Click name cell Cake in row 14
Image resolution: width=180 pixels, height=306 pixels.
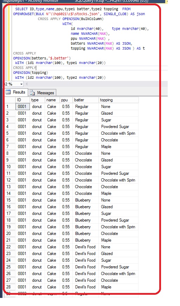[x=52, y=193]
